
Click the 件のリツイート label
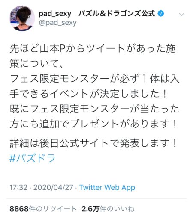[x=53, y=209]
